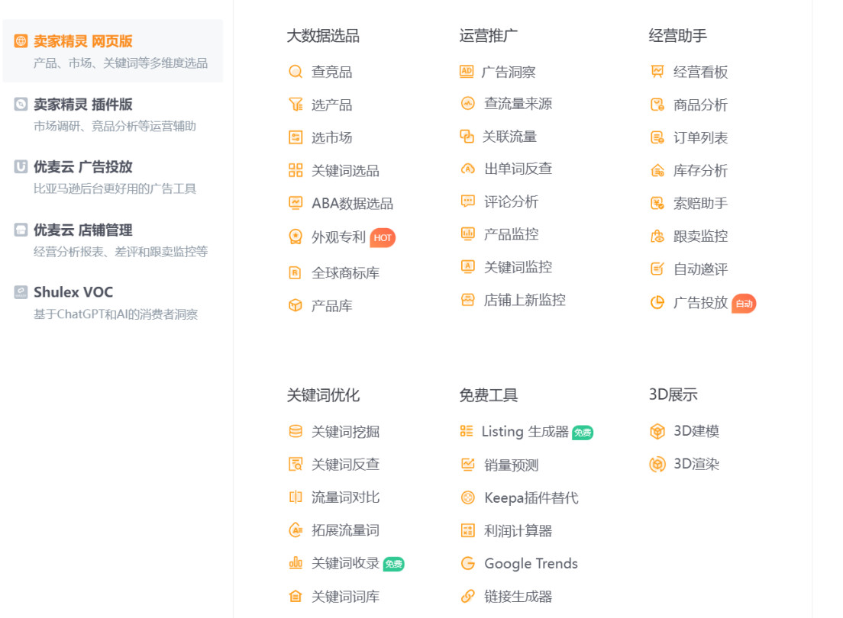Click the 订单列表 icon

coord(657,137)
